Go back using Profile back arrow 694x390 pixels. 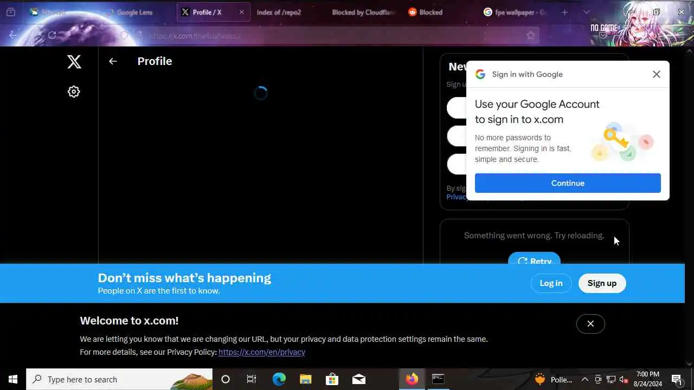[113, 61]
